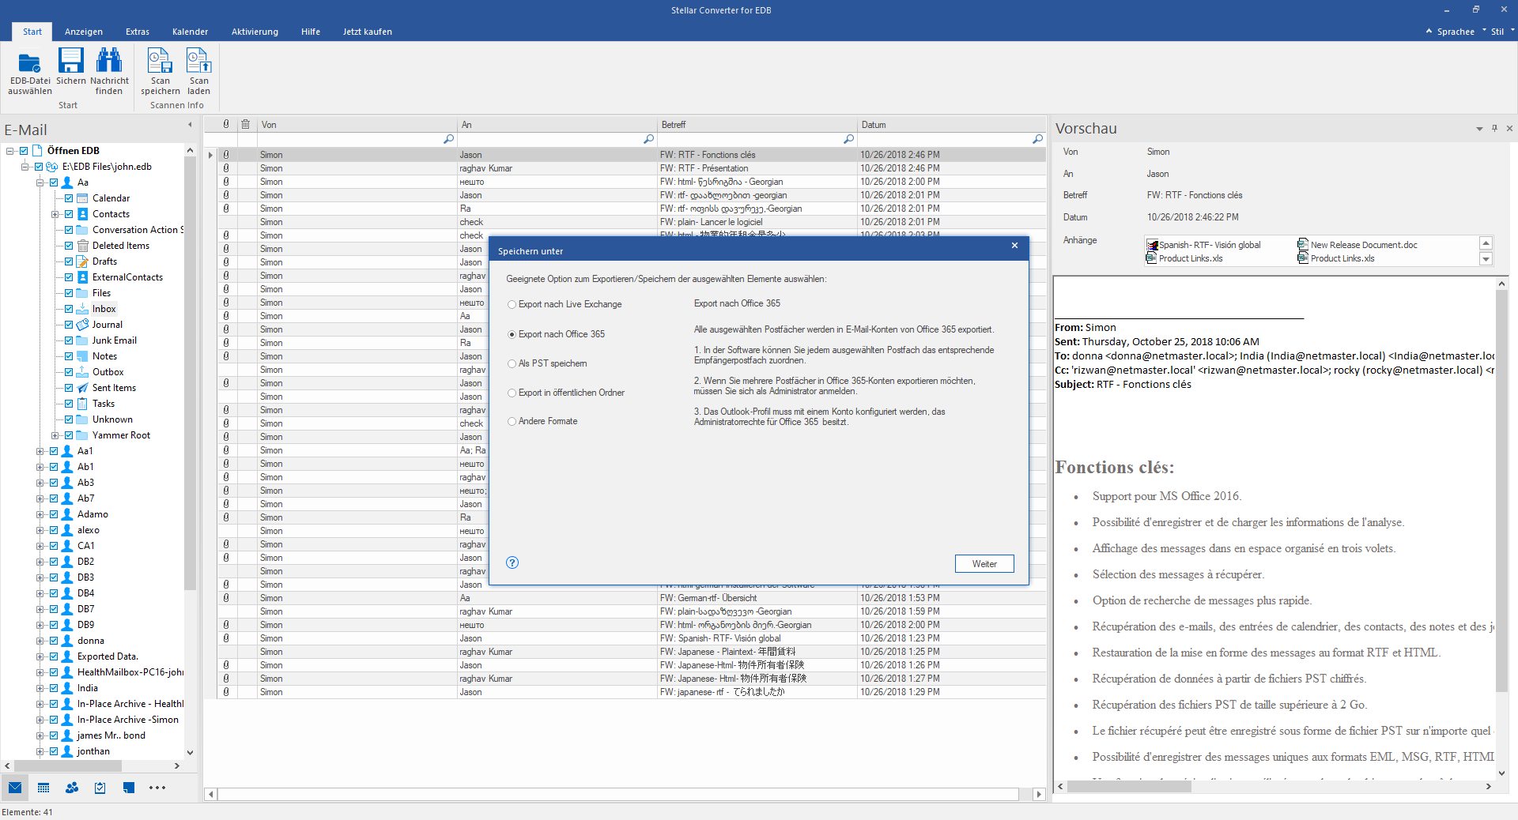Click search icon in Datum filter field
The height and width of the screenshot is (820, 1518).
(1037, 139)
